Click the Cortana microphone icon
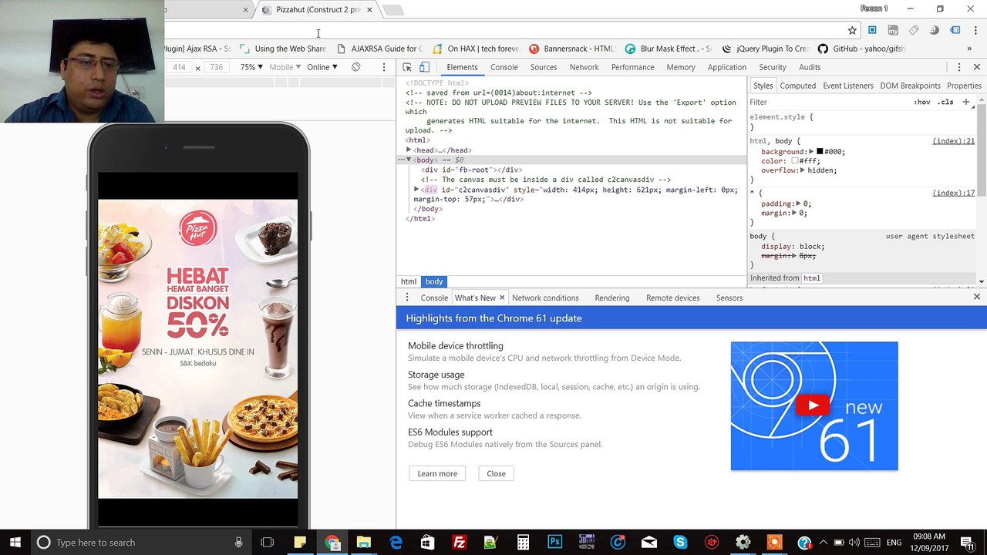The image size is (987, 555). coord(239,543)
